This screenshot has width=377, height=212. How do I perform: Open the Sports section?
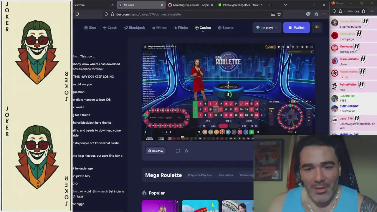click(x=226, y=28)
